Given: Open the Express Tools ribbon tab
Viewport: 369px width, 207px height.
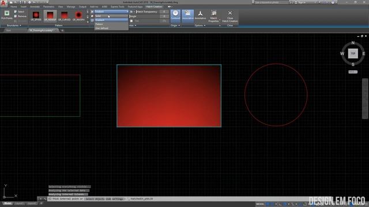Looking at the screenshot, I should pos(118,7).
